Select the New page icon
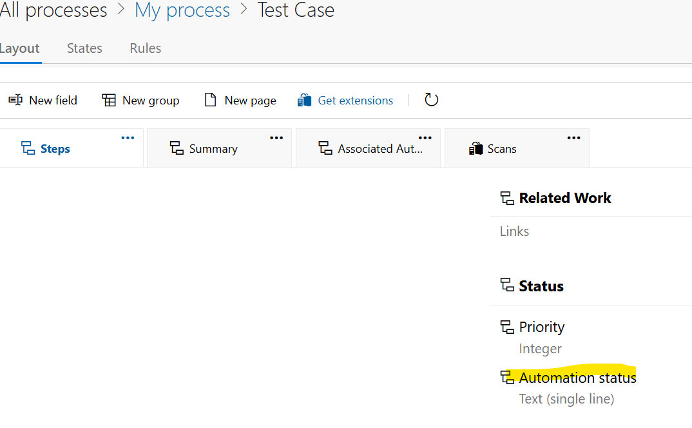This screenshot has width=692, height=428. [210, 100]
